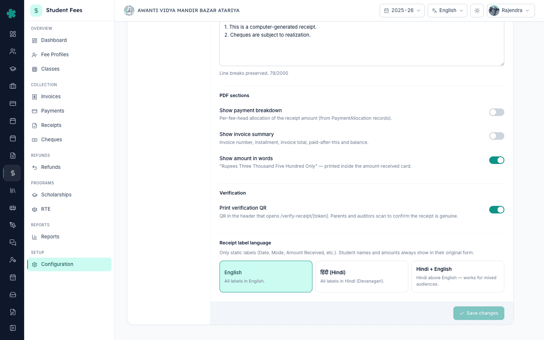Click the Student Fees header title
Screen dimensions: 544x340
[64, 10]
